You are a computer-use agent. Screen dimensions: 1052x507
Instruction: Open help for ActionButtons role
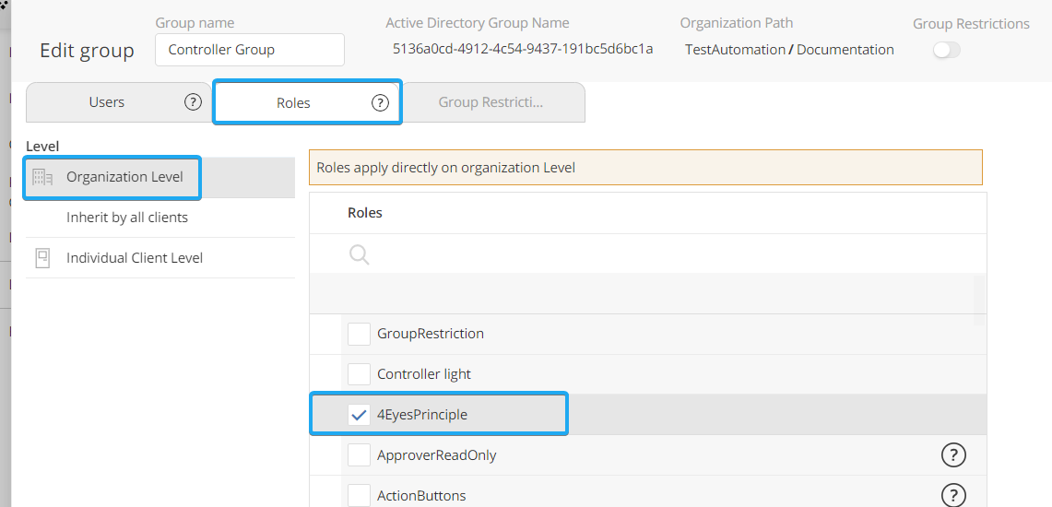coord(953,495)
